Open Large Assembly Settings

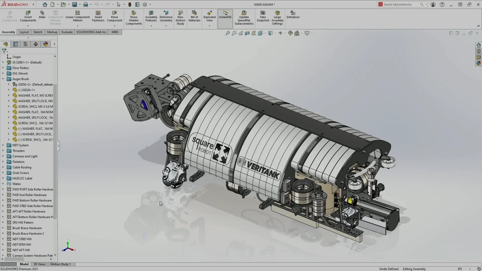(277, 18)
